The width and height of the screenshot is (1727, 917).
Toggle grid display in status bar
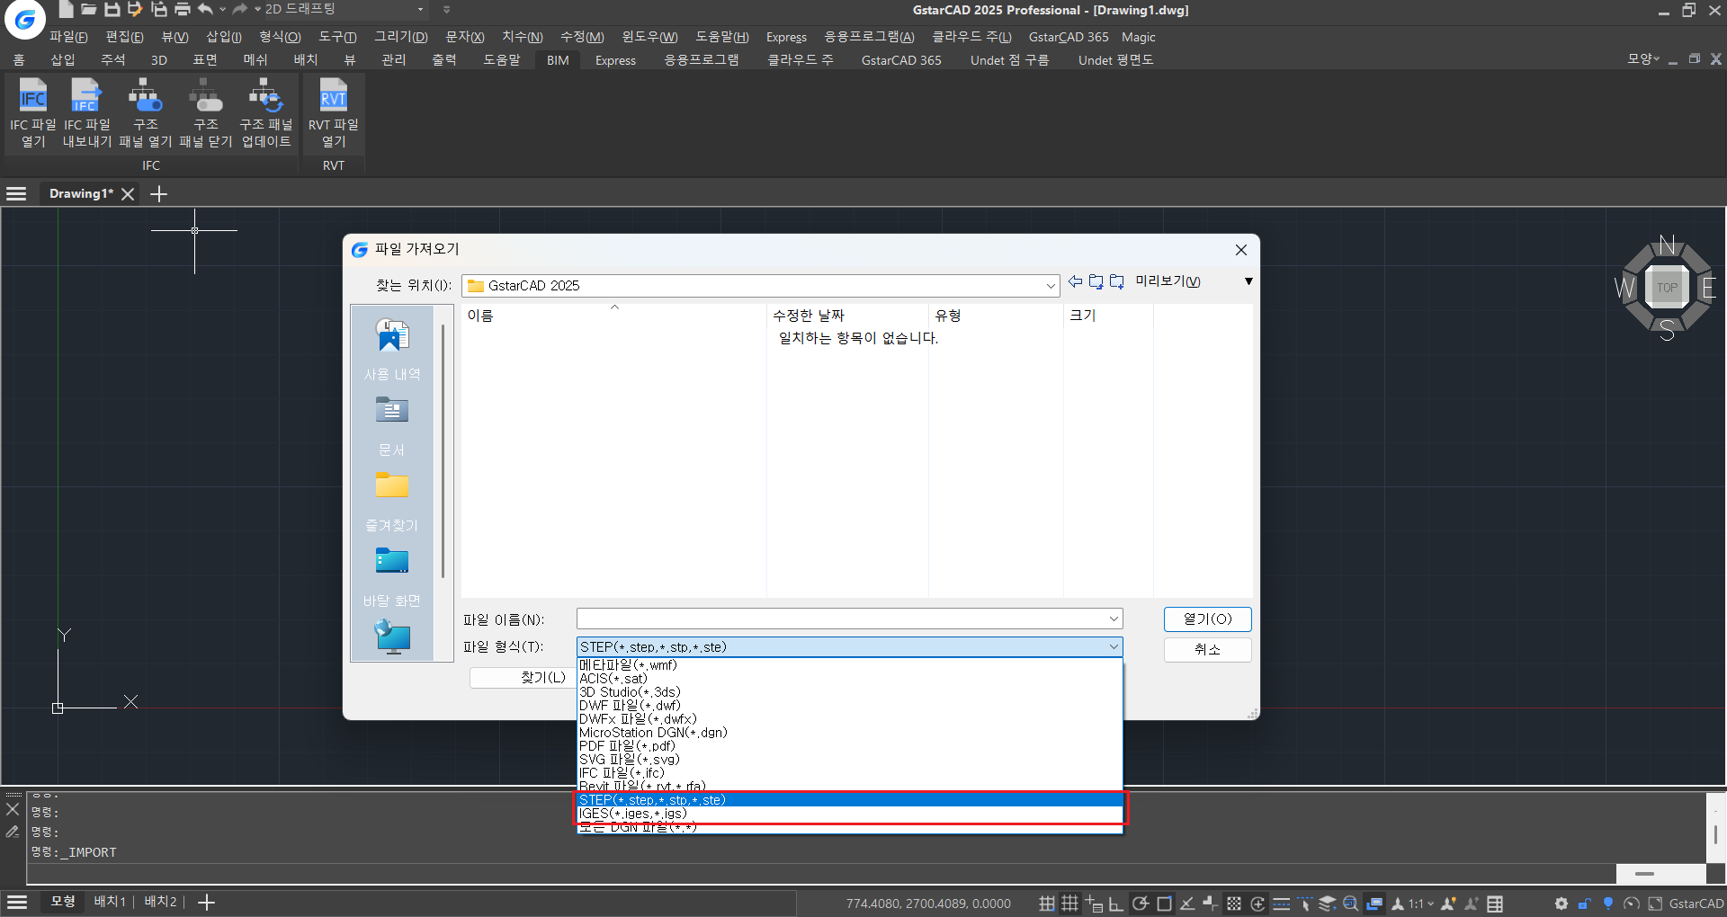pos(1069,904)
